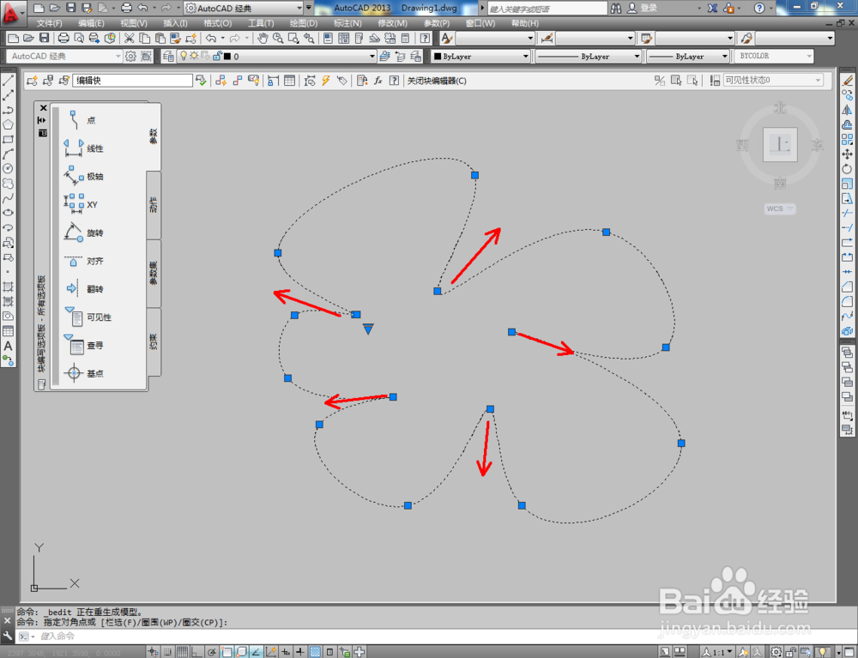The height and width of the screenshot is (658, 858).
Task: Open the ByLayer linetype dropdown
Action: coord(588,56)
